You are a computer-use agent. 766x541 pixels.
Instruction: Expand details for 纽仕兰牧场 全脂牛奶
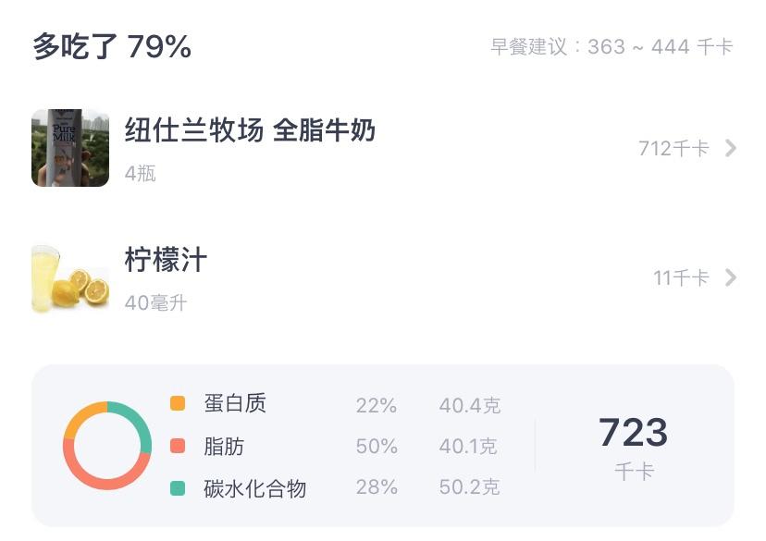730,148
